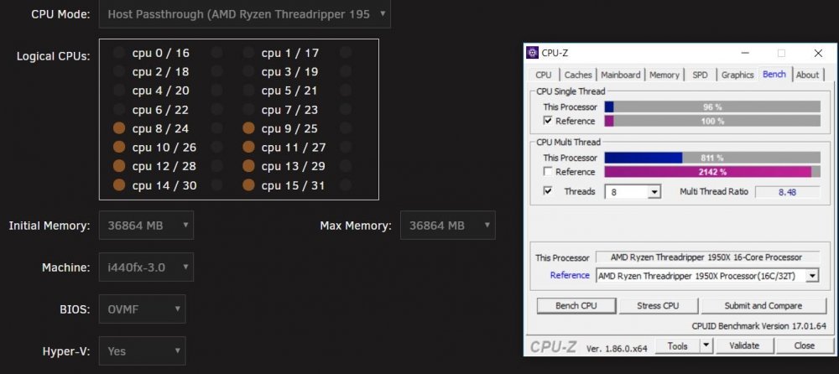Switch to the CPU tab
The width and height of the screenshot is (839, 374).
(543, 75)
